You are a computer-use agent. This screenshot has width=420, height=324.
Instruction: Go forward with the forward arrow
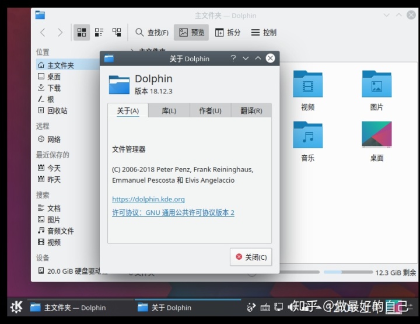(x=60, y=33)
